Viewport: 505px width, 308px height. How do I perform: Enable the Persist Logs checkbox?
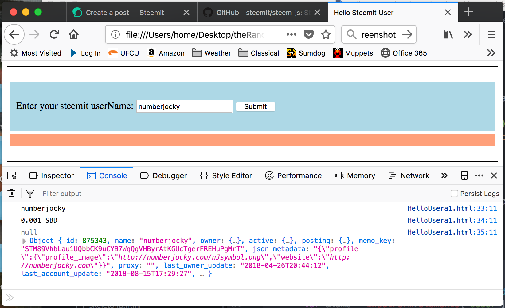point(454,193)
